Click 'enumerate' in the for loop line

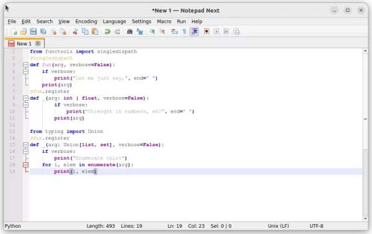101,165
